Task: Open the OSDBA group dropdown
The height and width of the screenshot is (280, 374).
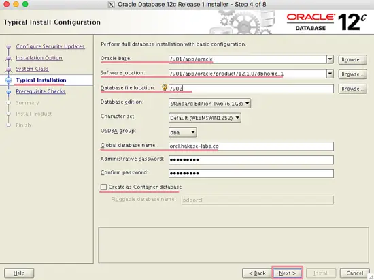Action: (x=183, y=132)
